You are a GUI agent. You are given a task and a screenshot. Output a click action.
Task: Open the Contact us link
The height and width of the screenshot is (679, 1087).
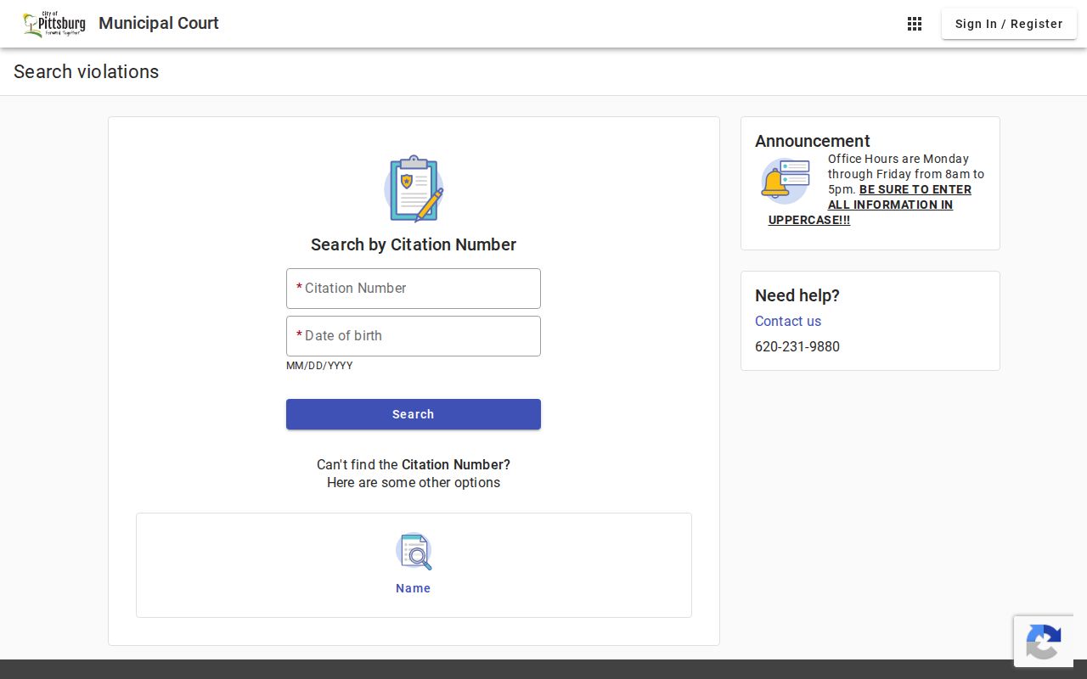[x=788, y=321]
